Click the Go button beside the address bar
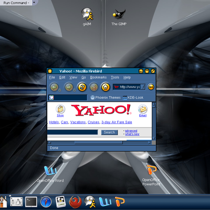 [151, 87]
